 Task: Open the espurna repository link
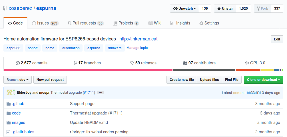(x=46, y=9)
